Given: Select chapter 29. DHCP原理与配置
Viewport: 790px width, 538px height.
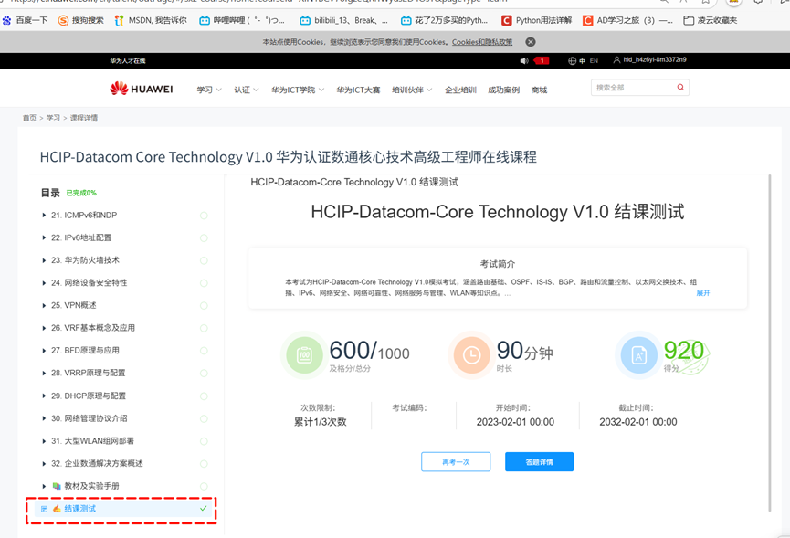Looking at the screenshot, I should point(89,396).
